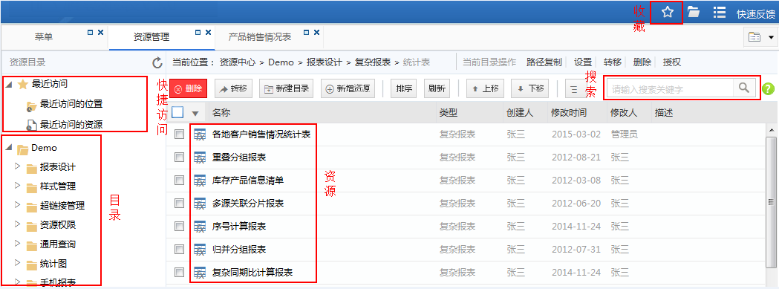Click the 刷新 button
779x289 pixels.
(437, 88)
